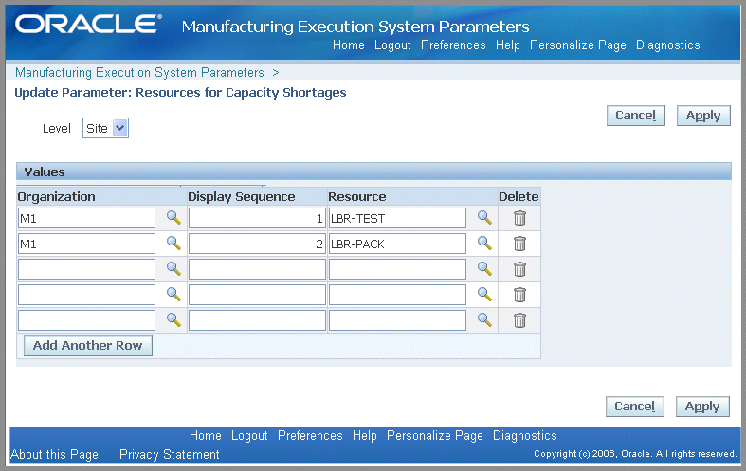
Task: Click the top Cancel button
Action: pos(636,116)
